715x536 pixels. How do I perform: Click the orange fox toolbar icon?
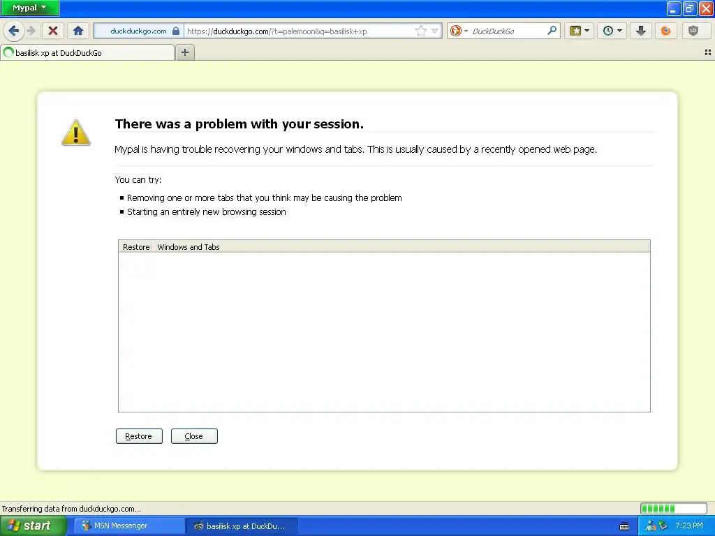[x=665, y=31]
